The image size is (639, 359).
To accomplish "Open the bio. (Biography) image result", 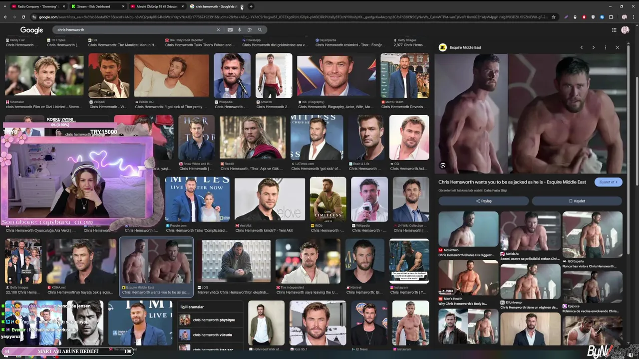I will [336, 75].
